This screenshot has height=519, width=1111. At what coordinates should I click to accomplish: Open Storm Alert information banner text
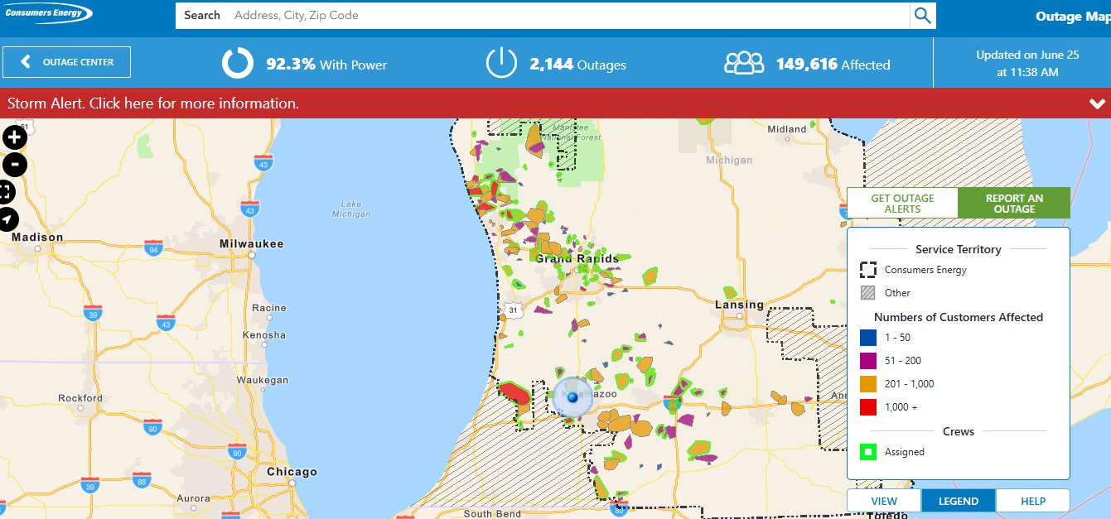(153, 103)
